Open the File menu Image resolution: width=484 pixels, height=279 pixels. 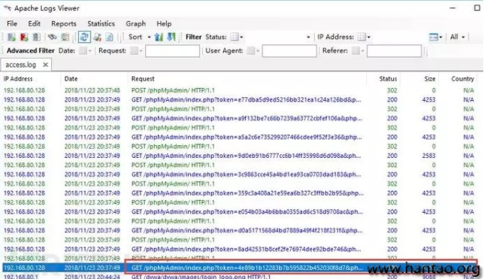point(12,23)
